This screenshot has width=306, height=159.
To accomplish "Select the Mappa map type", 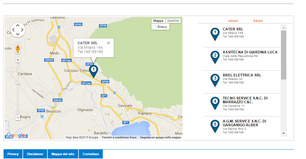I will point(158,21).
